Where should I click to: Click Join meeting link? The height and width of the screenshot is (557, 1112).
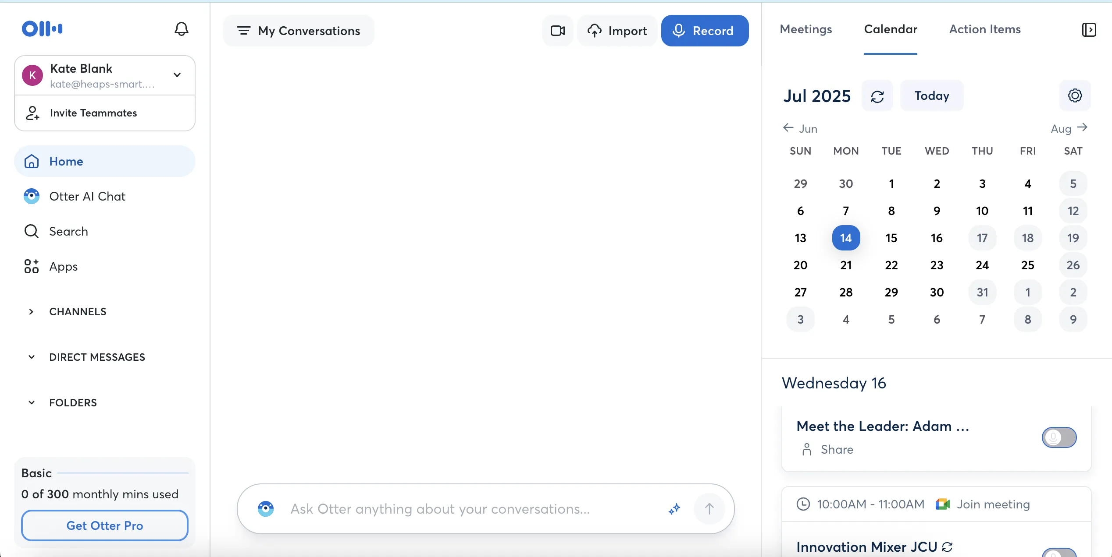(x=993, y=504)
